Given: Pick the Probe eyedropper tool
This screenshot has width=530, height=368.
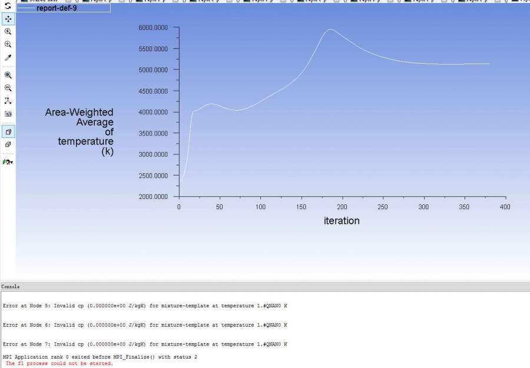Looking at the screenshot, I should coord(8,58).
